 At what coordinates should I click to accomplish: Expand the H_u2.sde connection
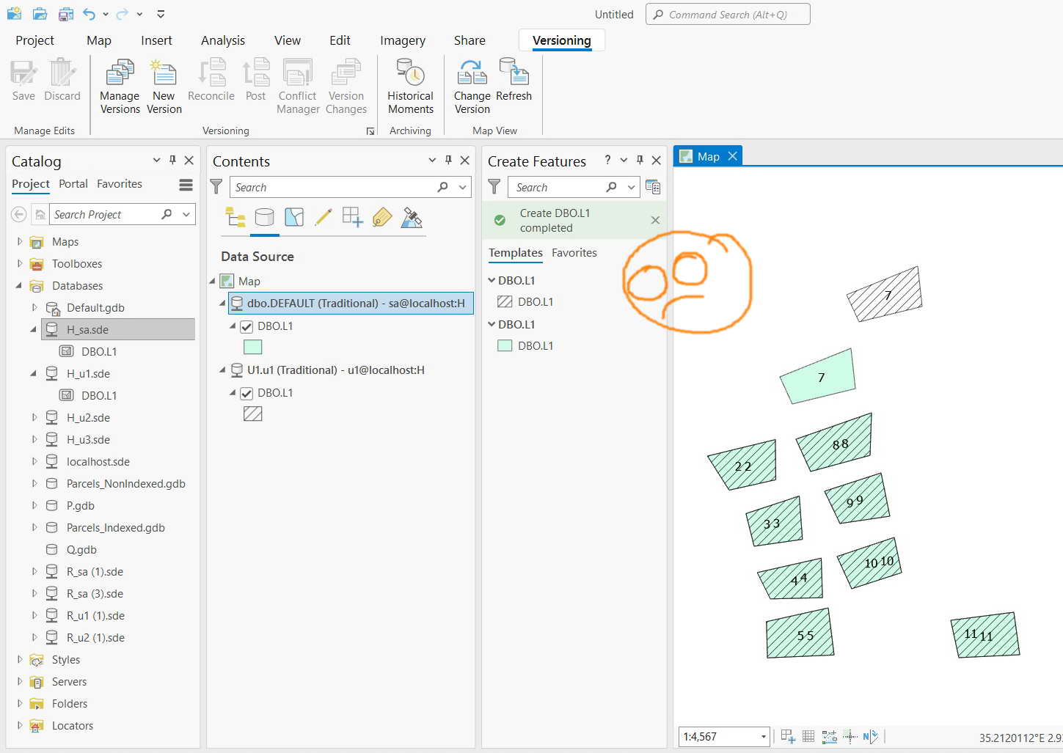(34, 417)
